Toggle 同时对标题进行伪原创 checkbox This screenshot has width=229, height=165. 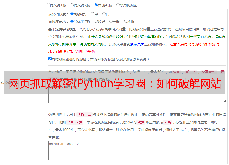tap(50, 59)
